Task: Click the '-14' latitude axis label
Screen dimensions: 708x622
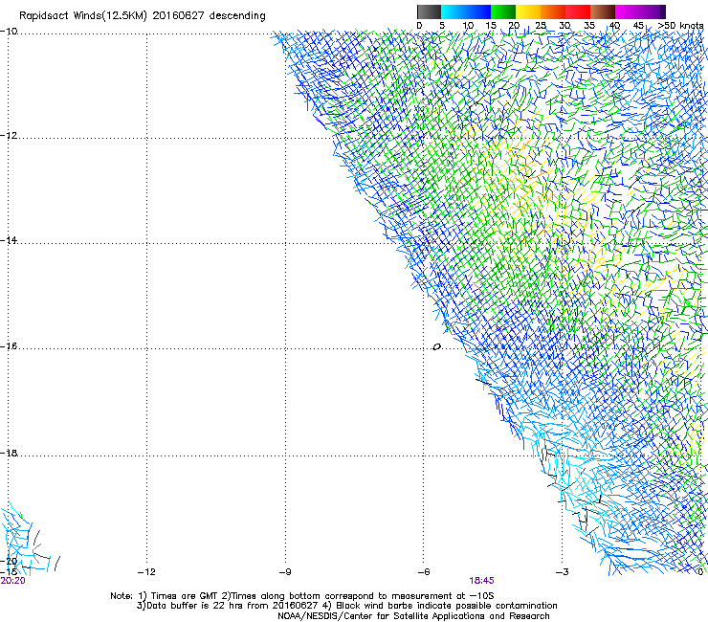Action: coord(9,240)
